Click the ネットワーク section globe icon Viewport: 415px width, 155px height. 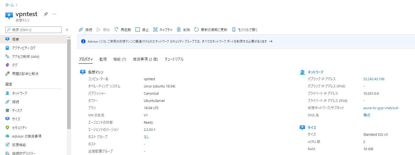click(x=302, y=72)
